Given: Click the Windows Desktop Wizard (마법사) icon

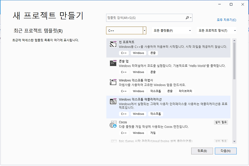Looking at the screenshot, I should click(113, 82).
